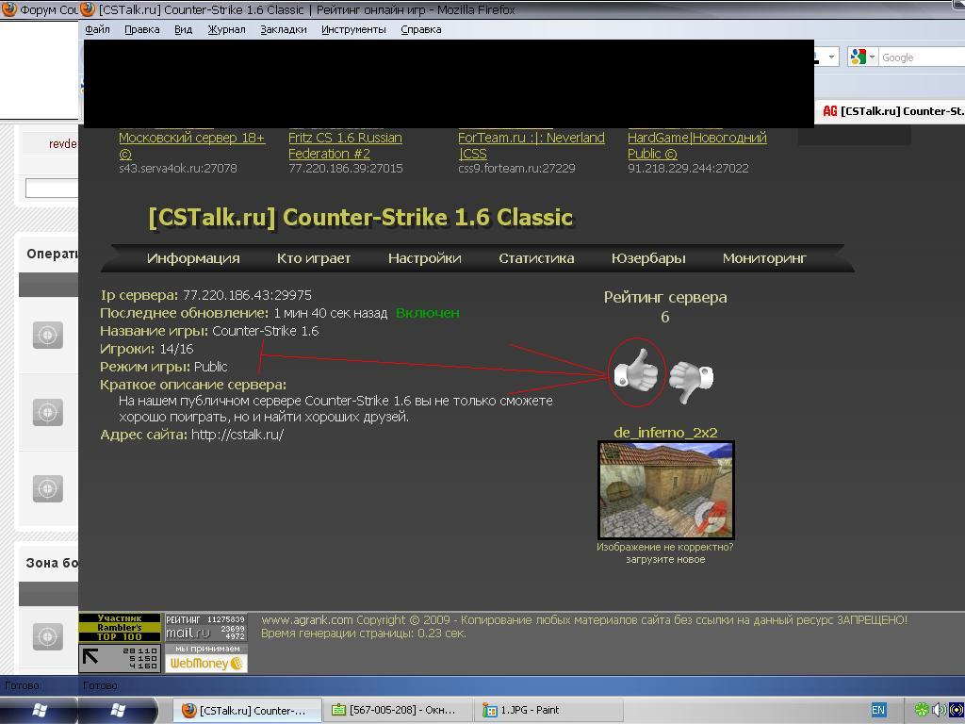Click the de_inferno_2x2 map thumbnail
965x724 pixels.
[x=666, y=490]
